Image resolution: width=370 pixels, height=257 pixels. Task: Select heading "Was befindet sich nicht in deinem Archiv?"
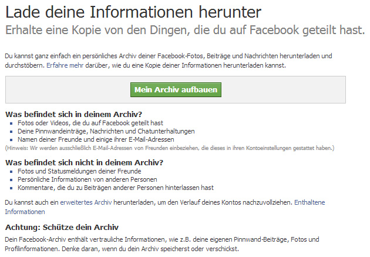tap(83, 162)
